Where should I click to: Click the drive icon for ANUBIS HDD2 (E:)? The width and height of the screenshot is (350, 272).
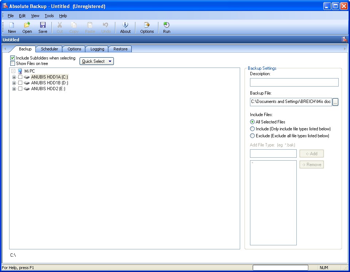point(27,89)
